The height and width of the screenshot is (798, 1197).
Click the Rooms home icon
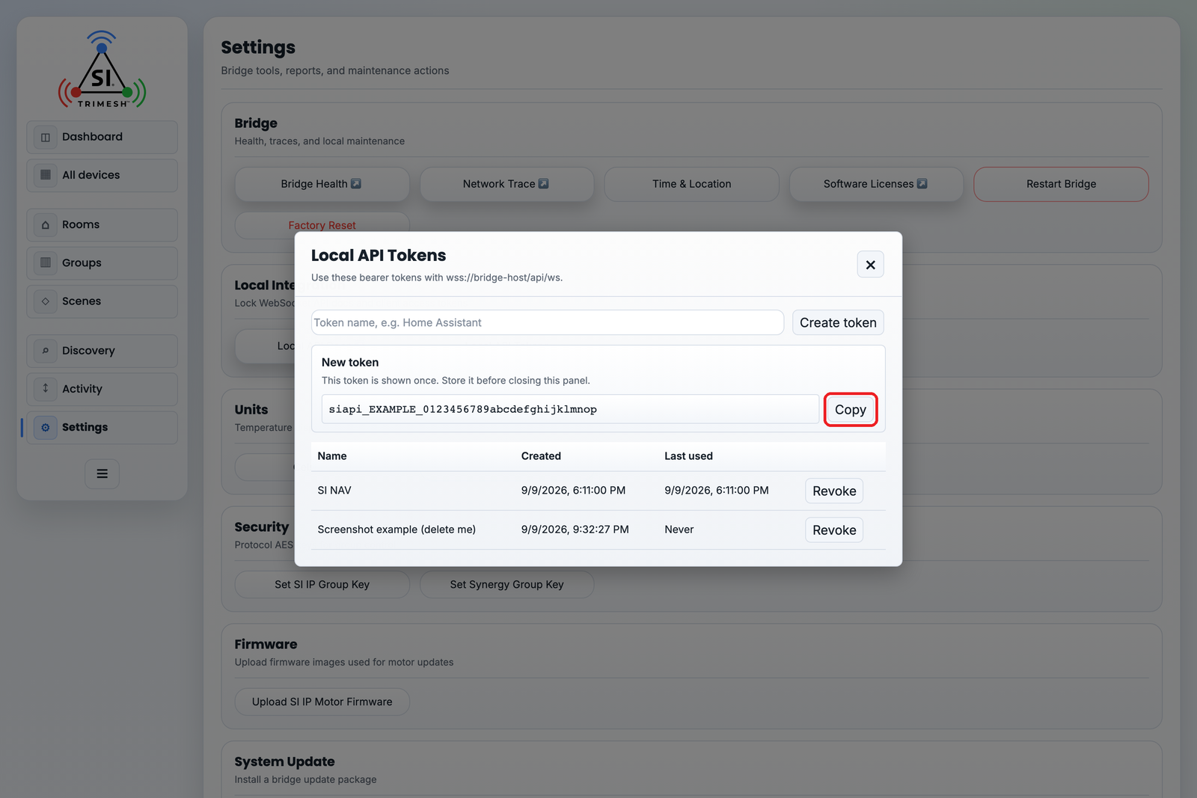tap(46, 224)
